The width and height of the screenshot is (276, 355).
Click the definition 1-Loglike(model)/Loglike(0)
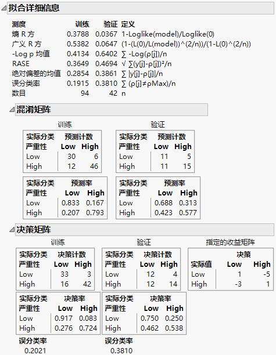point(168,34)
